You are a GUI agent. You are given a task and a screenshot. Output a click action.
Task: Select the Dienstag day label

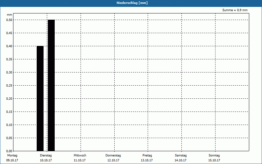point(46,155)
